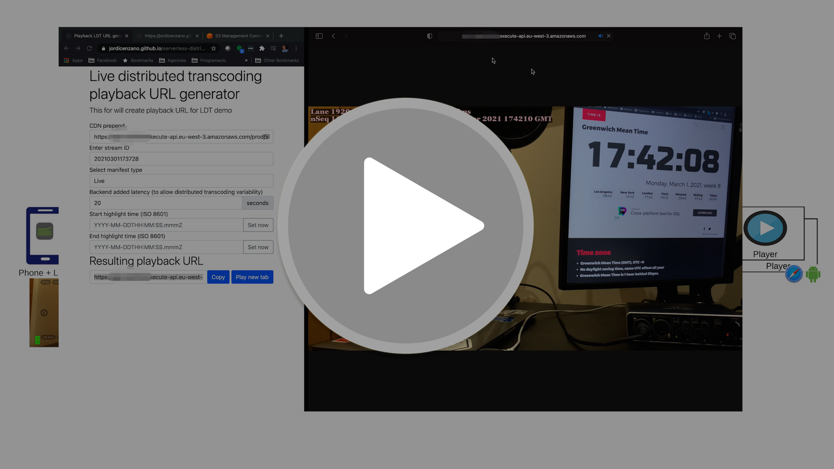Screen dimensions: 834x469
Task: Expand the Select manifest type Live dropdown
Action: [181, 181]
